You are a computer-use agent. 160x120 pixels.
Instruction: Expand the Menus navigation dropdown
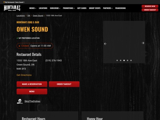click(x=33, y=8)
